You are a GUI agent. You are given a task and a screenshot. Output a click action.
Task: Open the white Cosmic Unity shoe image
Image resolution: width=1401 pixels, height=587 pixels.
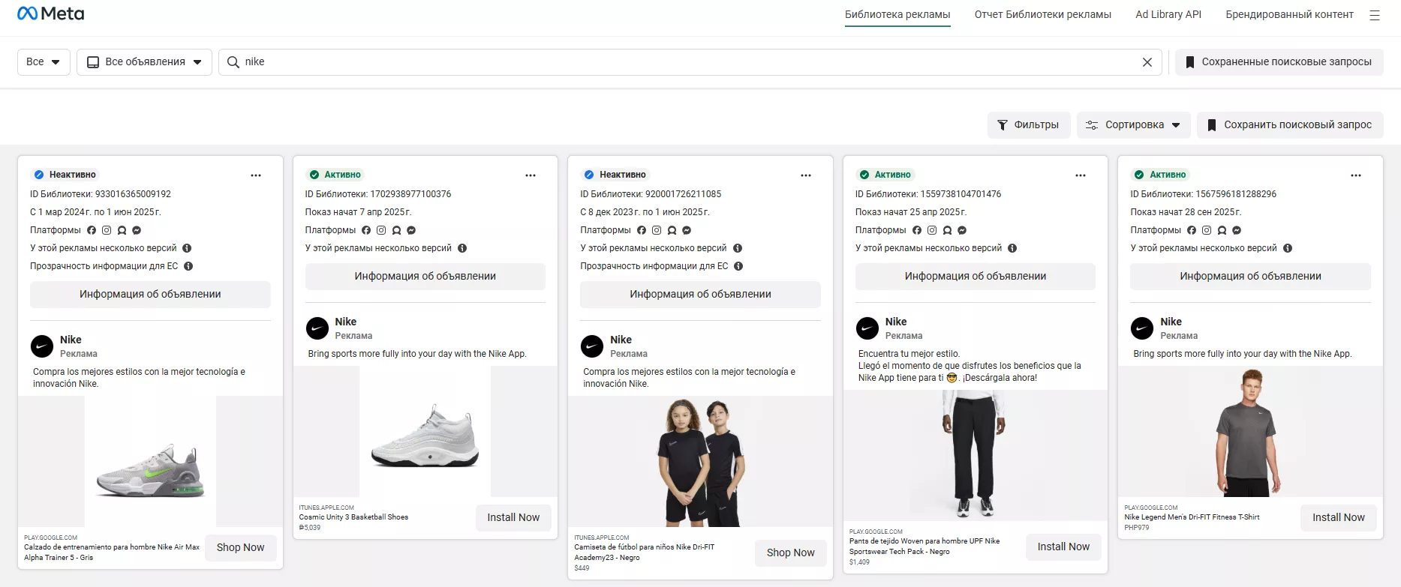[x=425, y=431]
